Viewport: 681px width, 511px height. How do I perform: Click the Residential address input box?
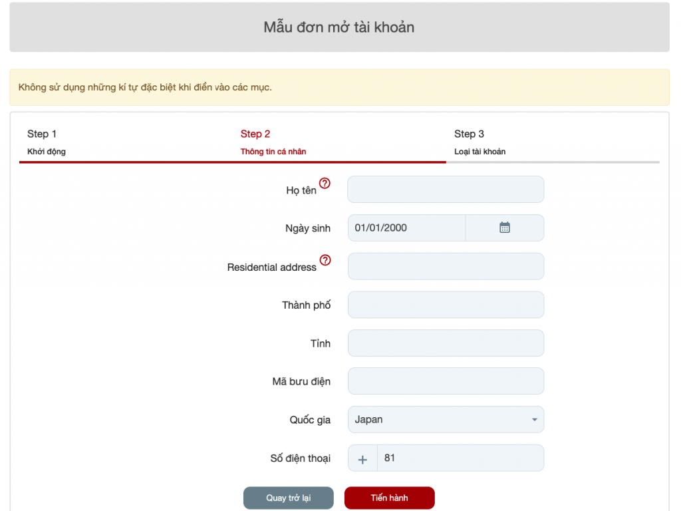click(446, 266)
